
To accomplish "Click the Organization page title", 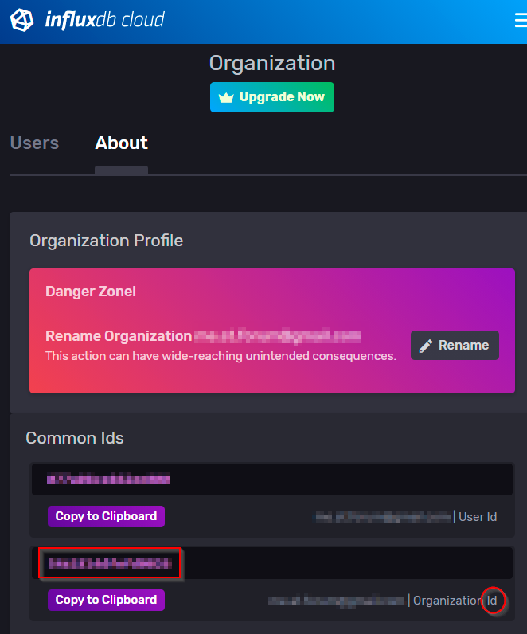I will pyautogui.click(x=272, y=63).
